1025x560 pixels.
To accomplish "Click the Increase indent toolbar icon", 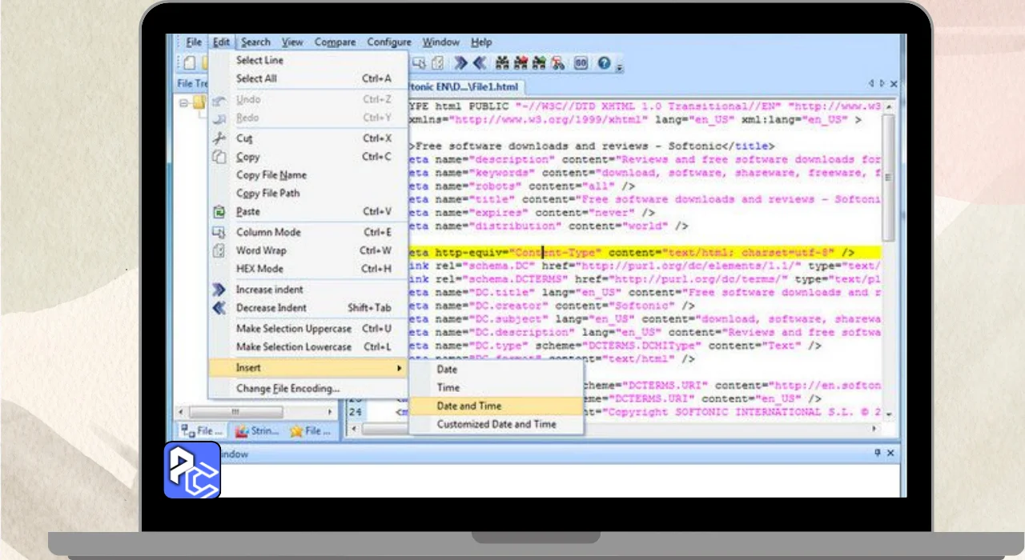I will (461, 62).
